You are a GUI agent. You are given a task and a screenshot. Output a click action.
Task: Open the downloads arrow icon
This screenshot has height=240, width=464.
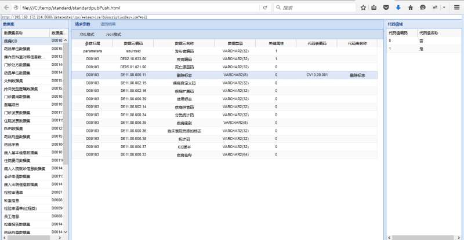(398, 8)
